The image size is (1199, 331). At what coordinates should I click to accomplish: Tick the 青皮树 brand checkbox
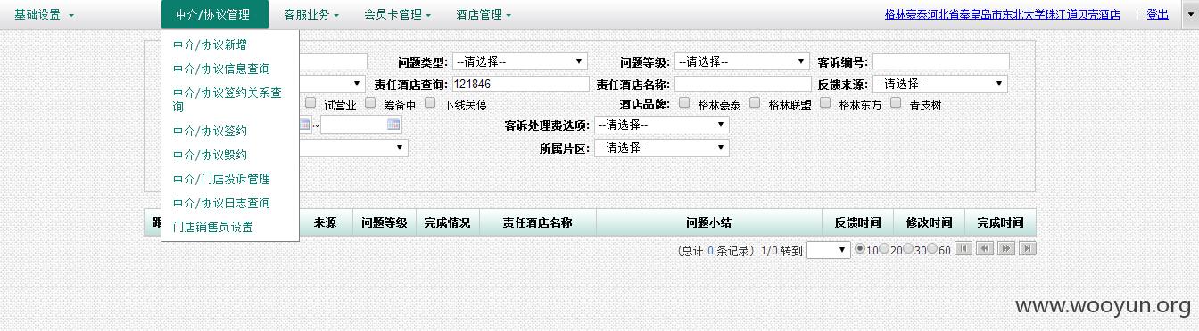[x=896, y=103]
